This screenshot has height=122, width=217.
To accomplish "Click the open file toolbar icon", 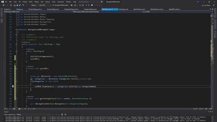I will click(x=15, y=5).
